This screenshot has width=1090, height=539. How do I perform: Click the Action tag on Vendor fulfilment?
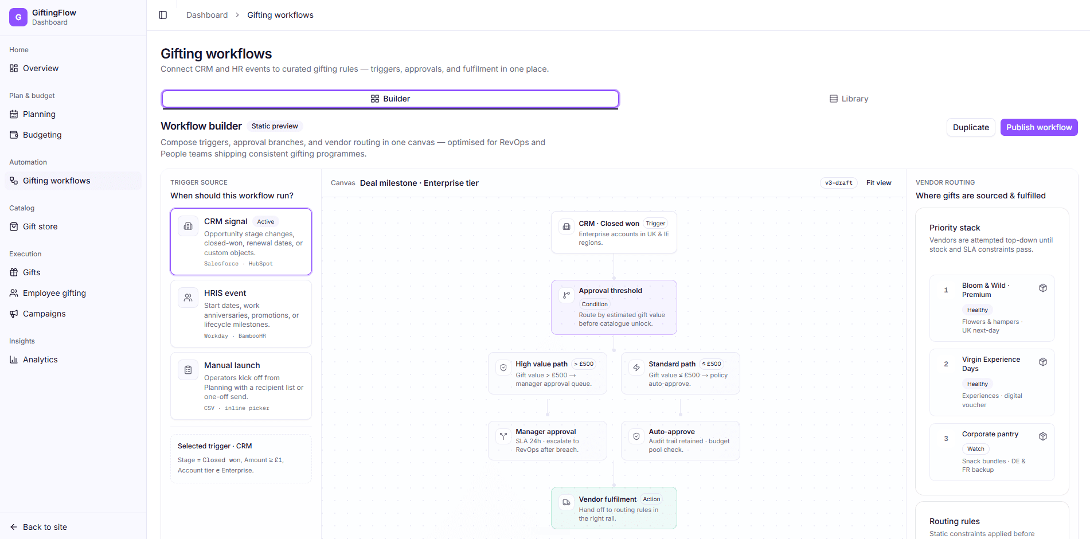(x=651, y=499)
